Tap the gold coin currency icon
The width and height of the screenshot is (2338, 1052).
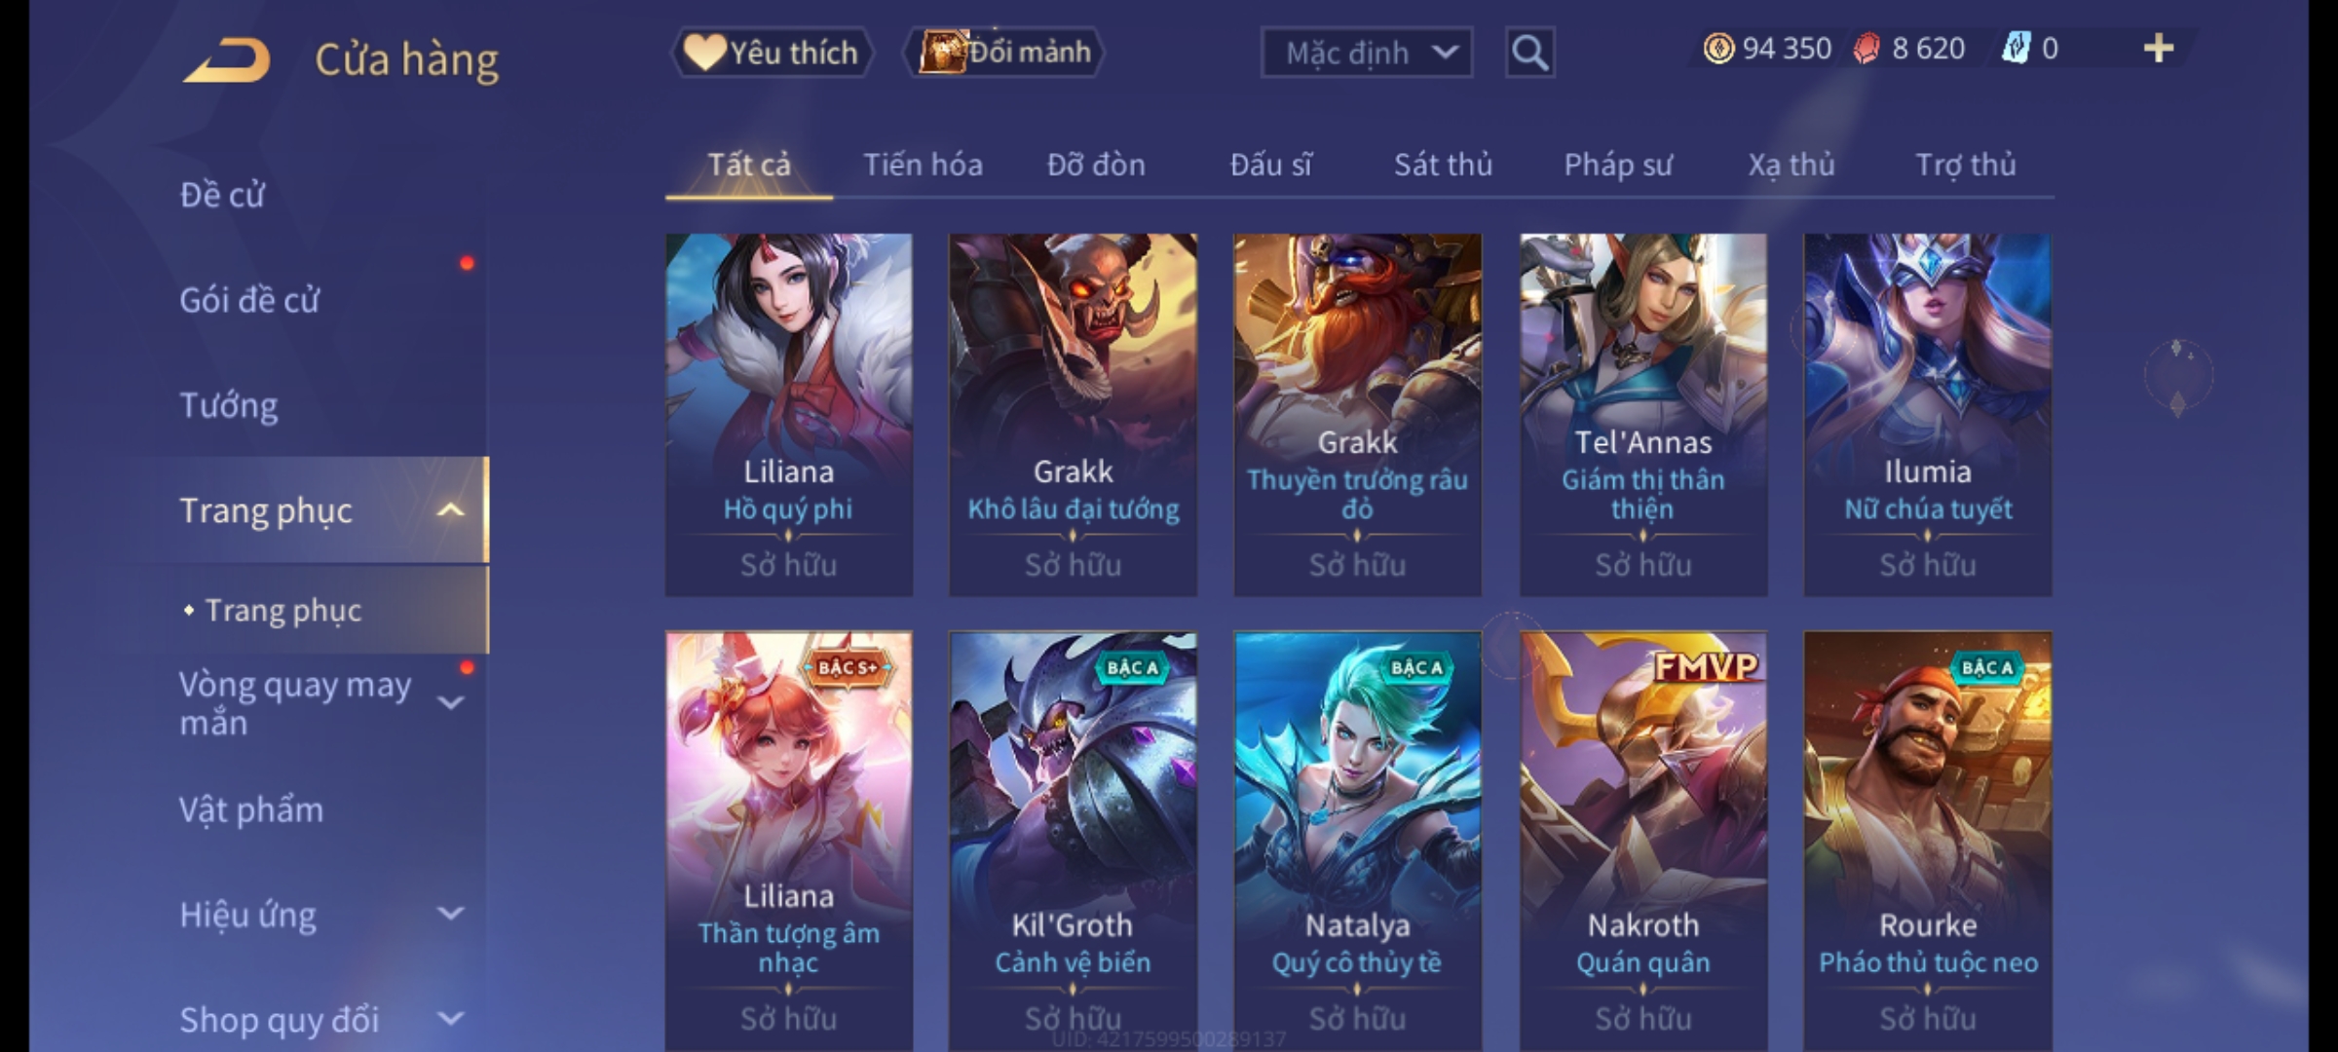pos(1718,48)
